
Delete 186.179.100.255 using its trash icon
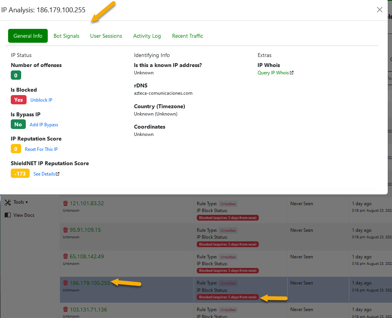pyautogui.click(x=65, y=282)
